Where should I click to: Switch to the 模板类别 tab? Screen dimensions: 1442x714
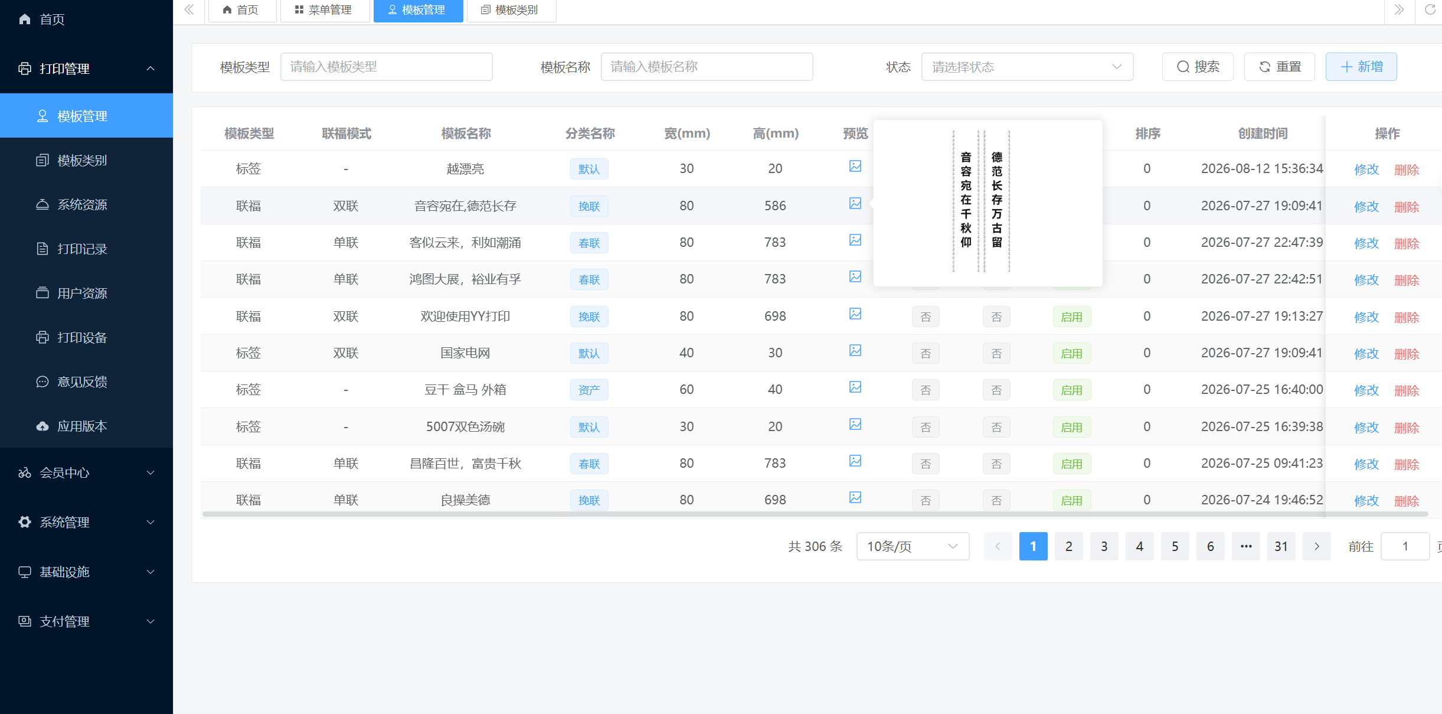pos(511,10)
